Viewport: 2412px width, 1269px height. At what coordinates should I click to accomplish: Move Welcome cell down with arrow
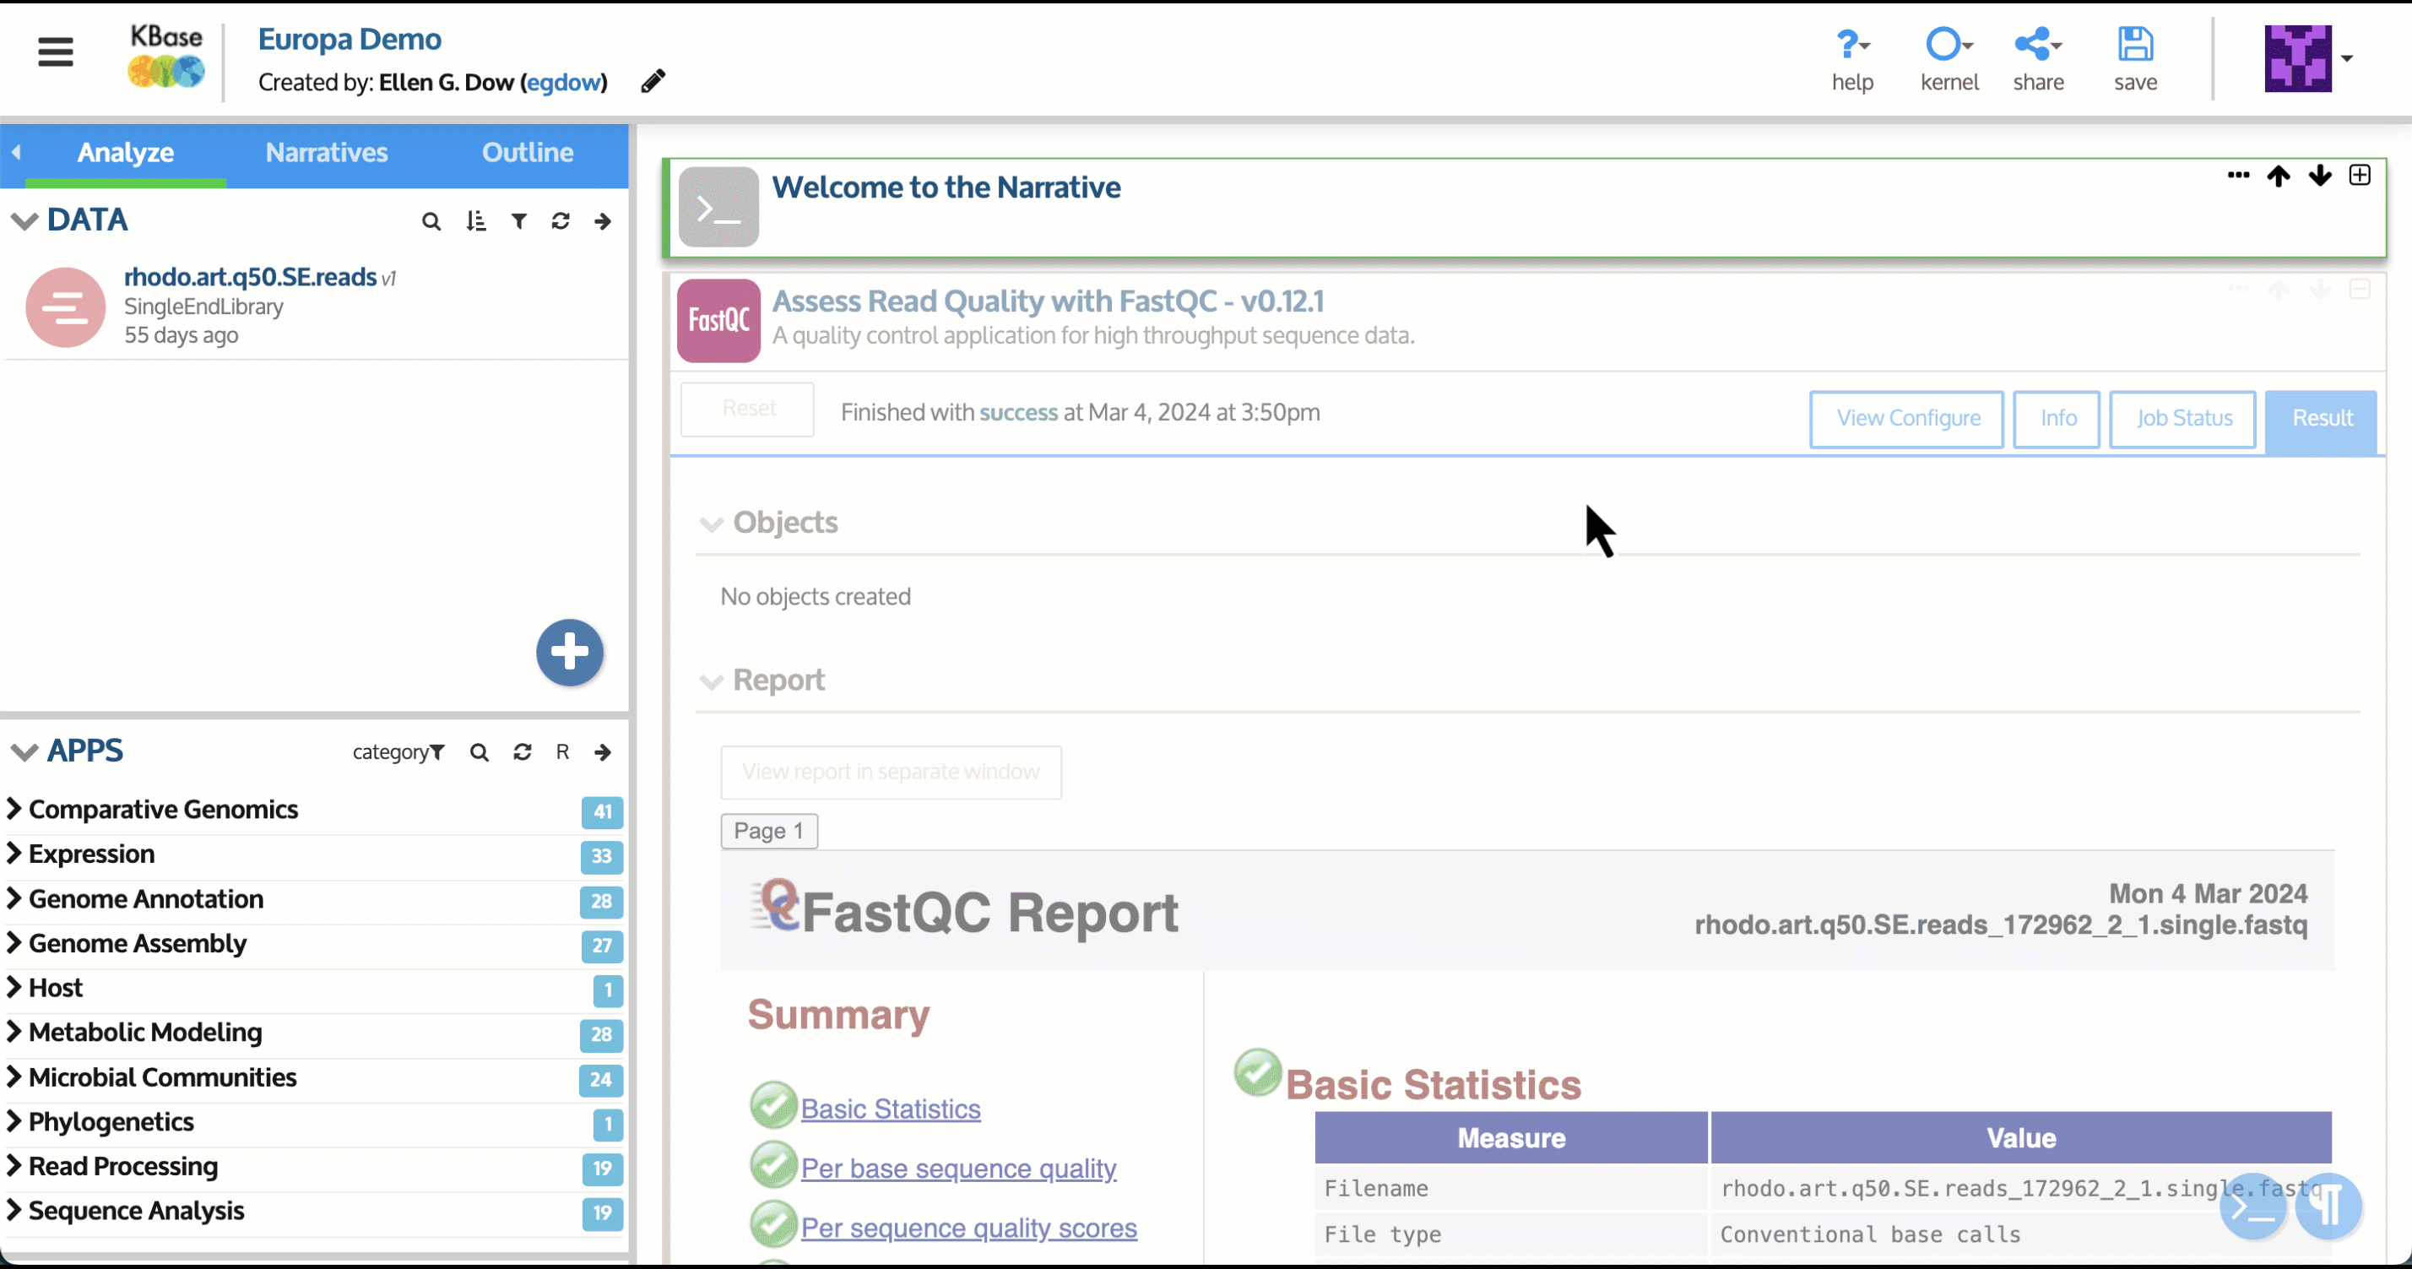(x=2319, y=176)
